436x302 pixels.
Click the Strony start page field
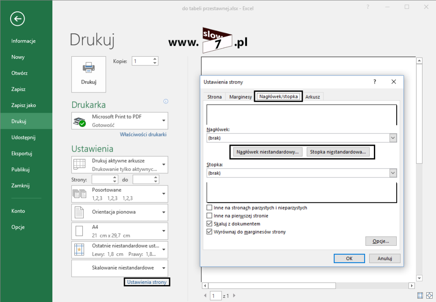(x=102, y=180)
